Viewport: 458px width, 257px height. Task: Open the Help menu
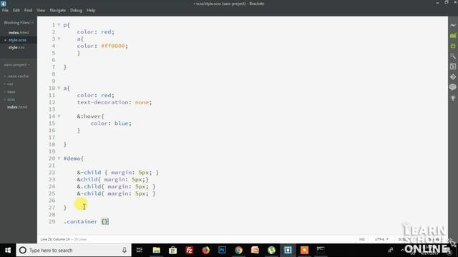tap(91, 10)
